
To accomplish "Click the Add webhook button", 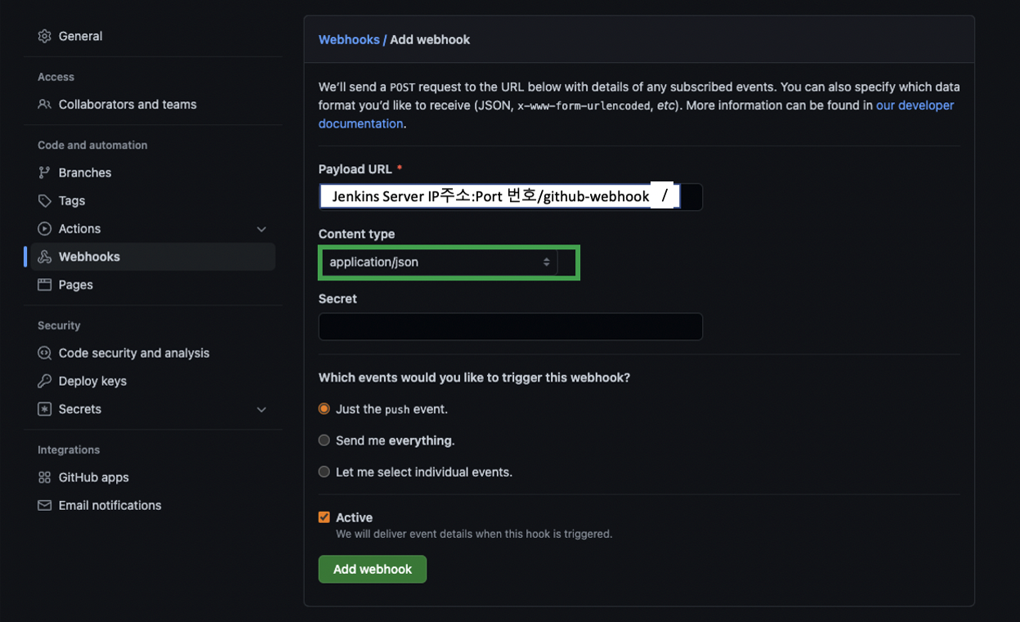I will point(373,569).
